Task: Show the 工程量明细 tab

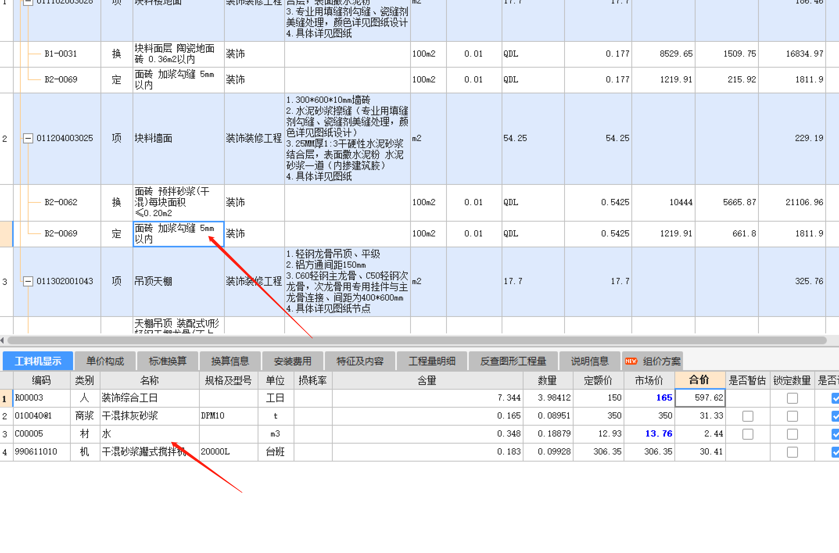Action: point(432,361)
